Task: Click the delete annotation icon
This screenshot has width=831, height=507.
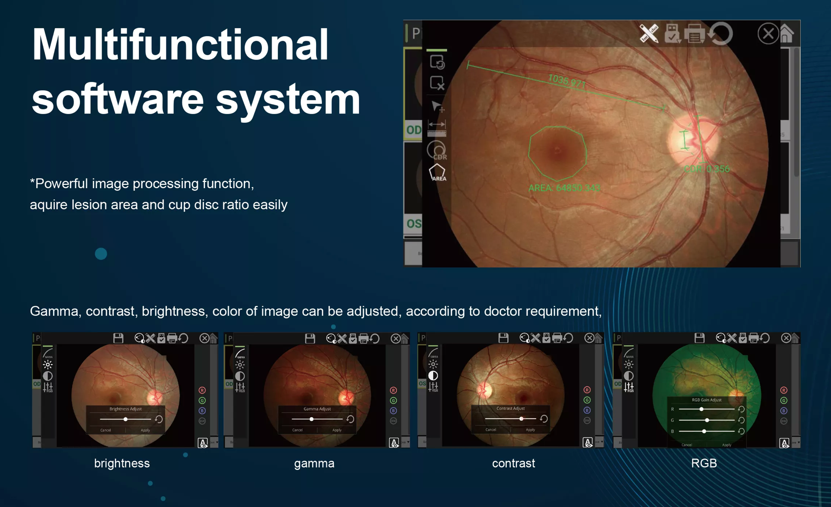Action: click(437, 83)
